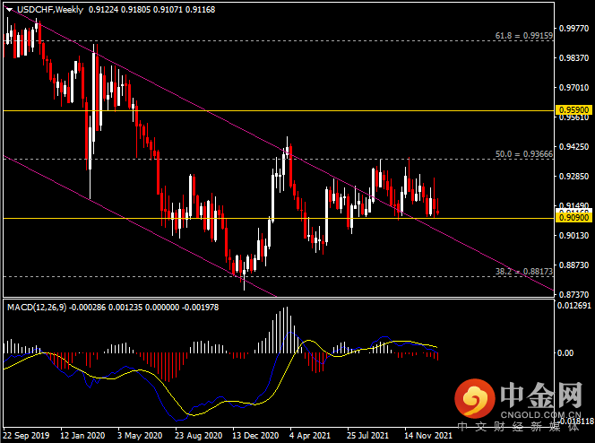This screenshot has width=595, height=443.
Task: Click the 0.98370 price scale value
Action: [x=574, y=58]
